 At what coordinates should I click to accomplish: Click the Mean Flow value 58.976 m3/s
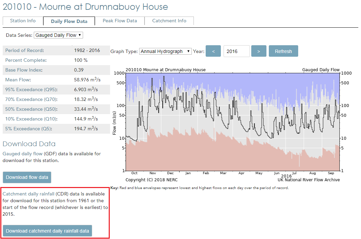87,79
